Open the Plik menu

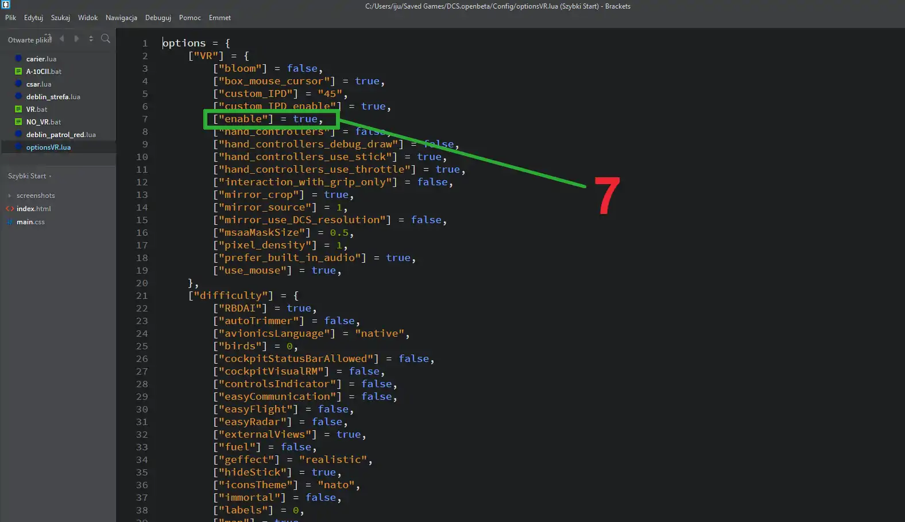click(x=10, y=18)
